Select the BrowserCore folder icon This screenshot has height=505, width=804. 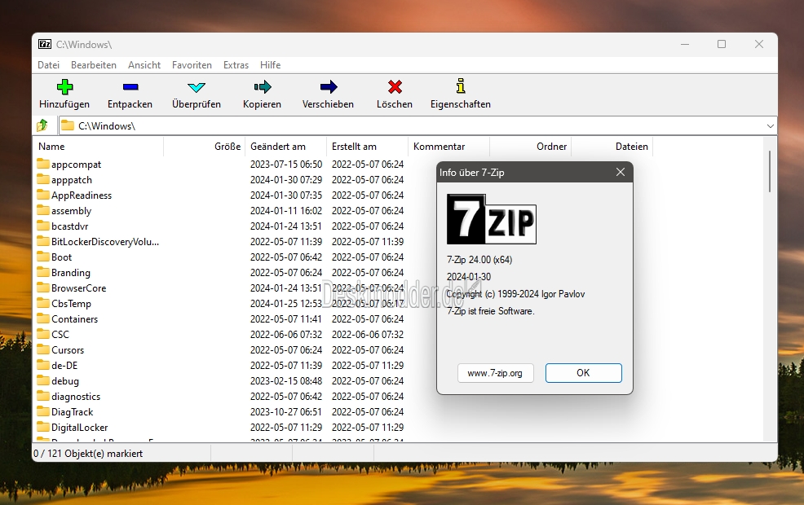pos(43,288)
